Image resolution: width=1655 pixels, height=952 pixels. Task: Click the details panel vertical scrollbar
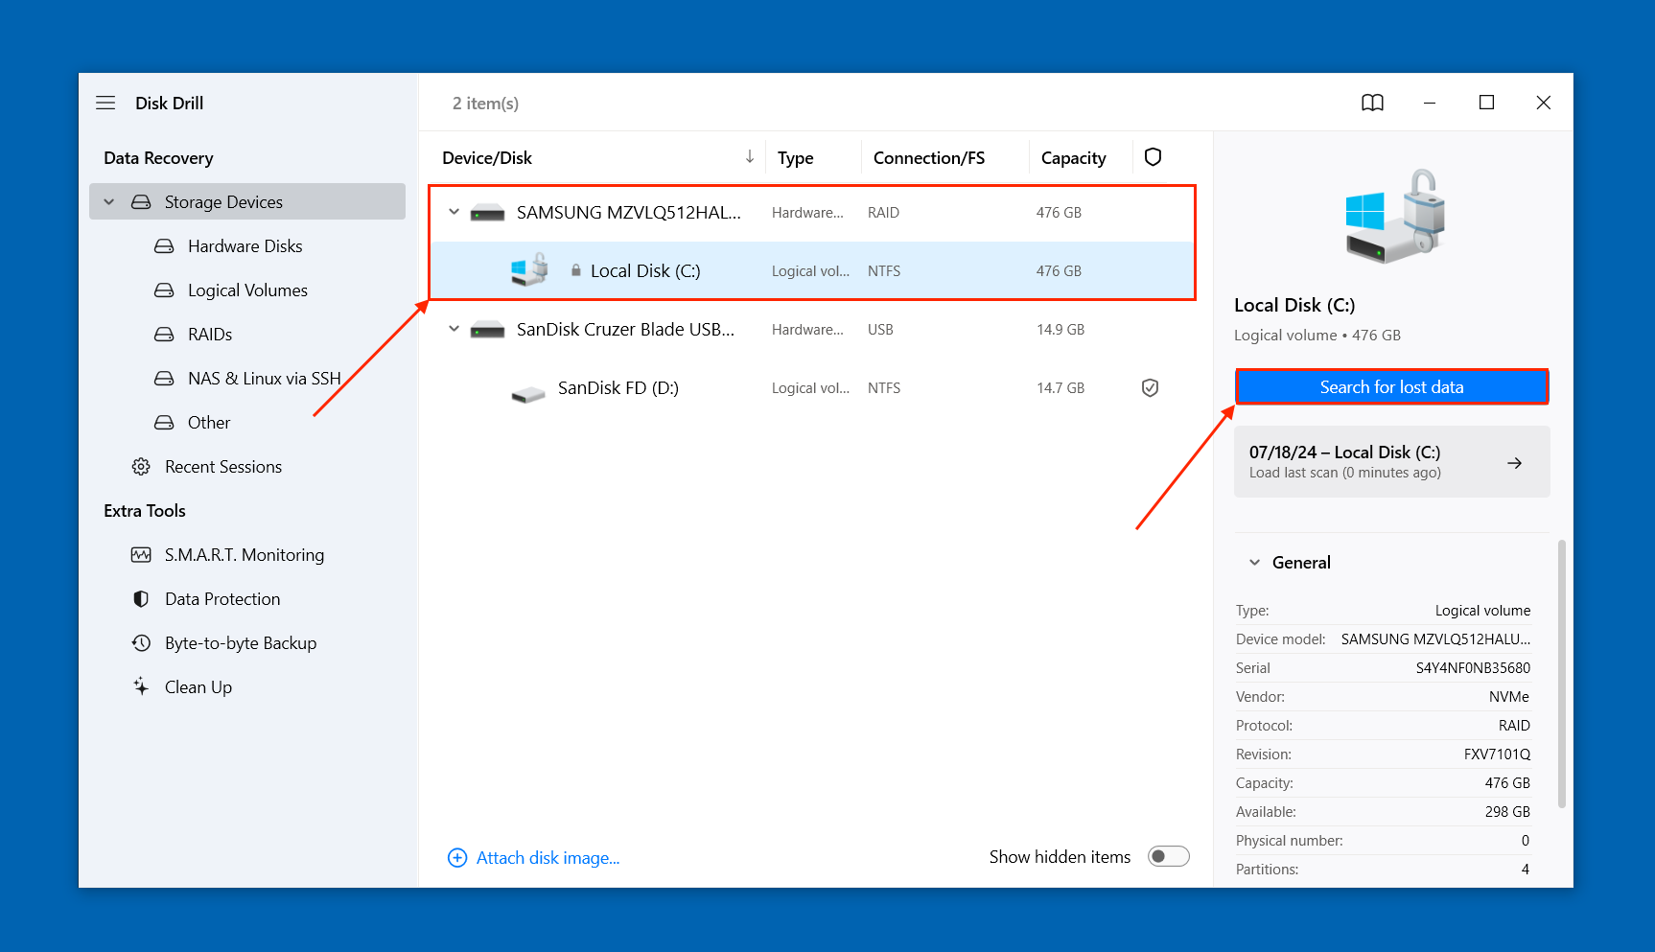click(x=1562, y=674)
